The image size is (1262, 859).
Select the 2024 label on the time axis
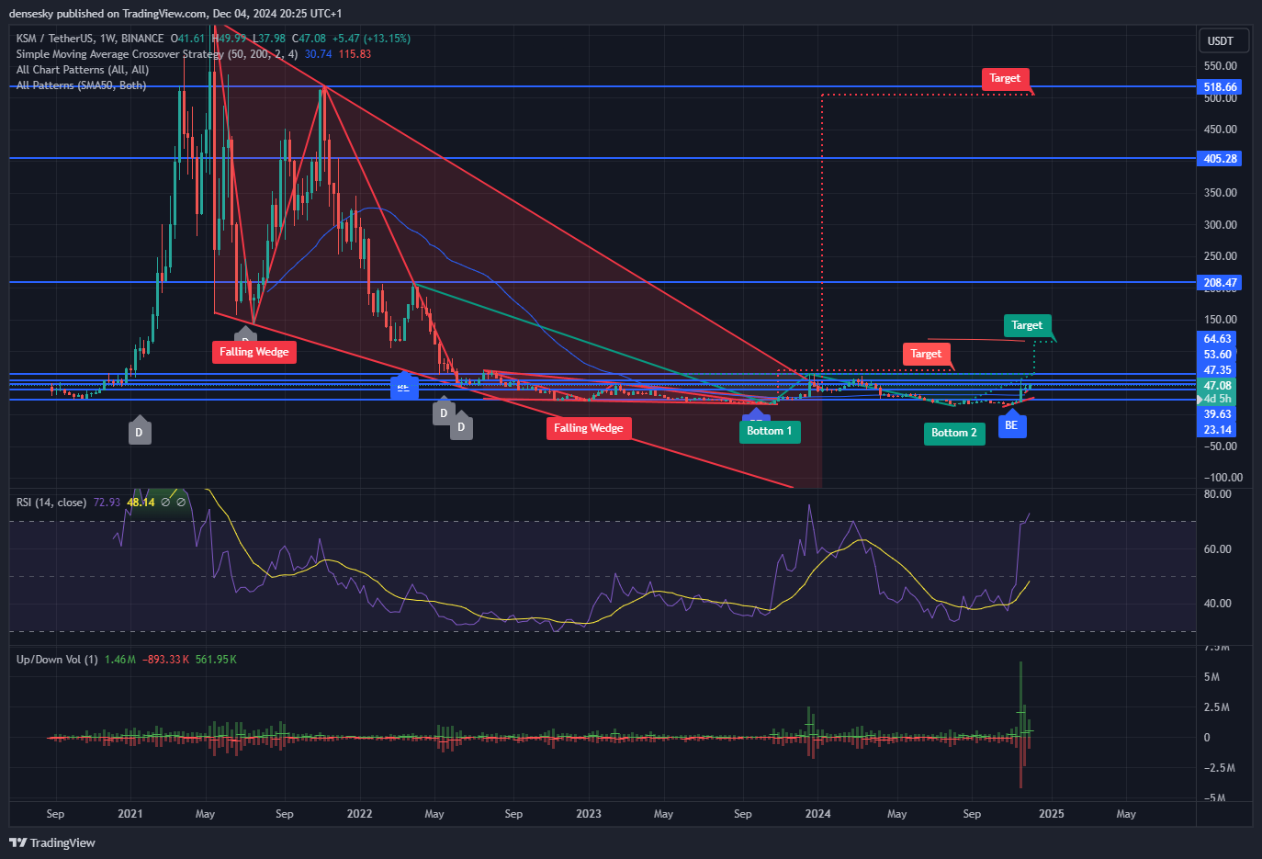point(817,814)
